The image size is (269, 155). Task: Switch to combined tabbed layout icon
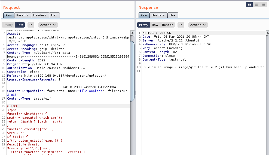[264, 5]
